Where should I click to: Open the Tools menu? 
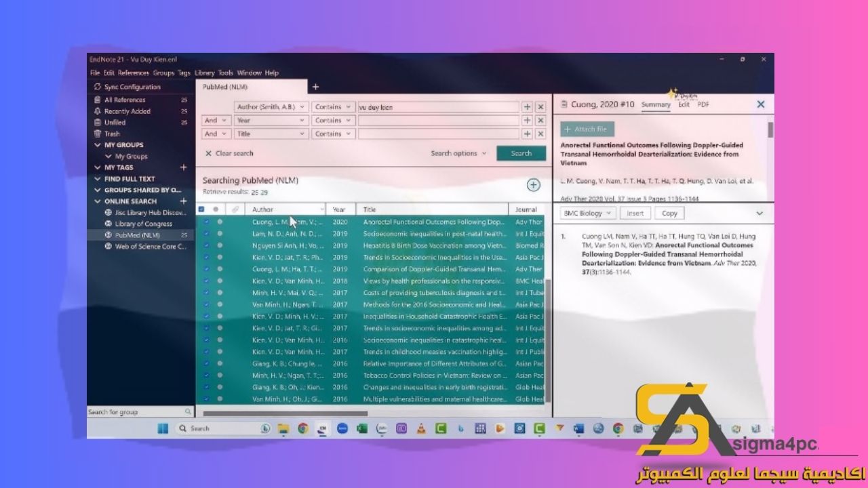[x=226, y=73]
